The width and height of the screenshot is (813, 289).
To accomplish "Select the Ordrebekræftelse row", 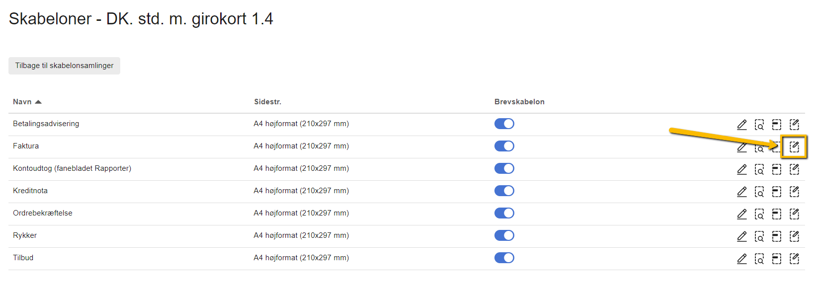I will click(x=42, y=213).
